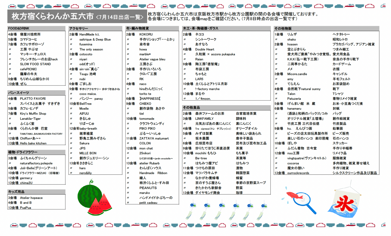391x236 pixels.
Task: Click the Patuzeria entry
Action: pyautogui.click(x=294, y=99)
